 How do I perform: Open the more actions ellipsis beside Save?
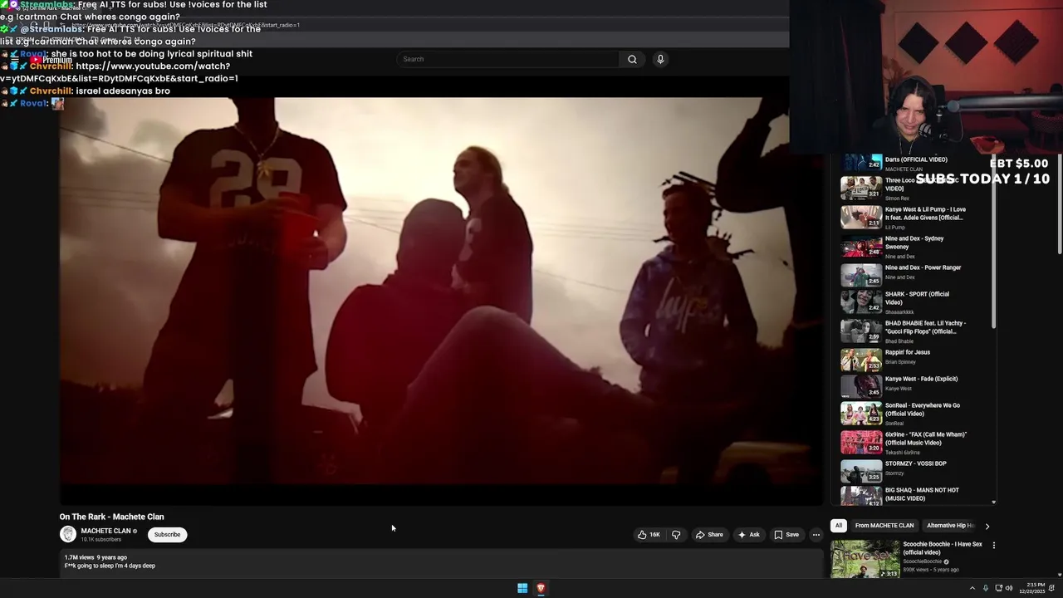(x=816, y=535)
